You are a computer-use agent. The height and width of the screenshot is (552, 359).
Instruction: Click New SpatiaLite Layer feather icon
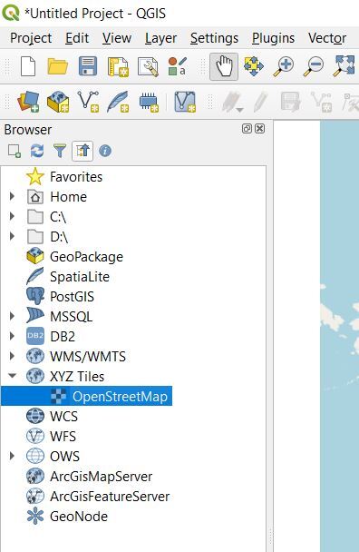point(118,102)
